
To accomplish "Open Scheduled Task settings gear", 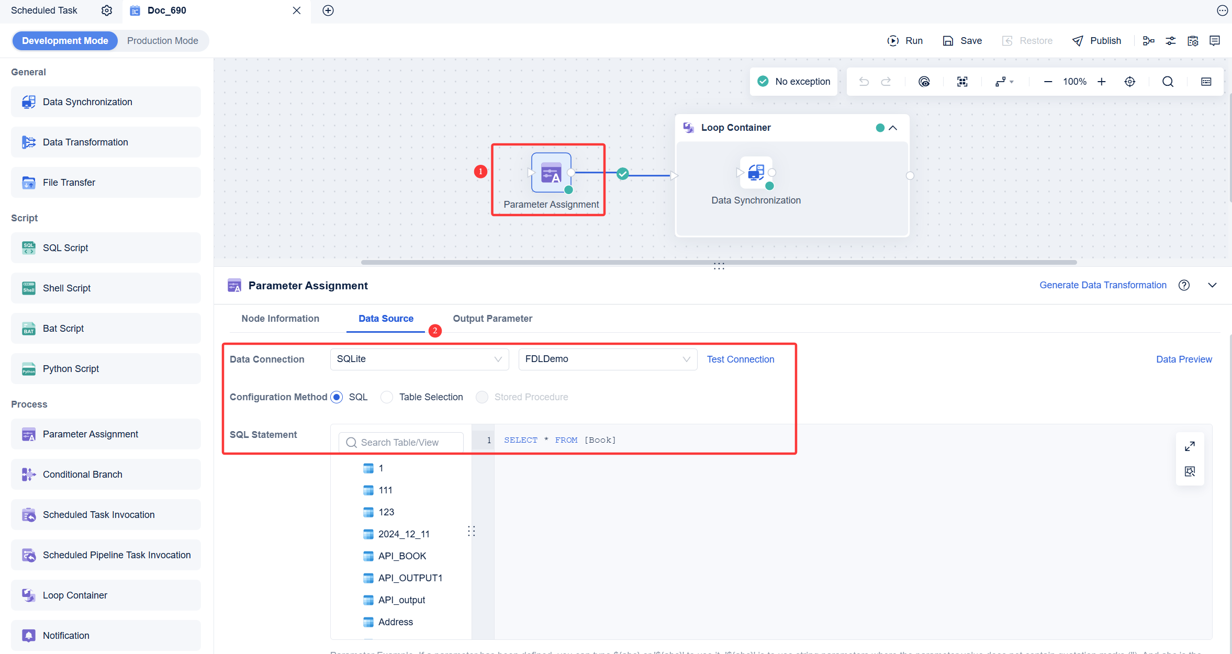I will [107, 10].
